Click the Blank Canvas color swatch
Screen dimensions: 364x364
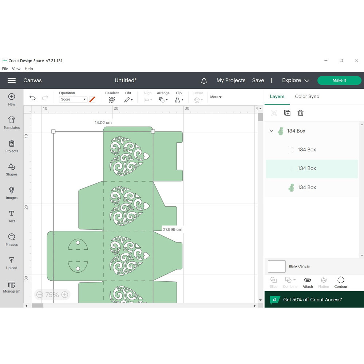[277, 266]
